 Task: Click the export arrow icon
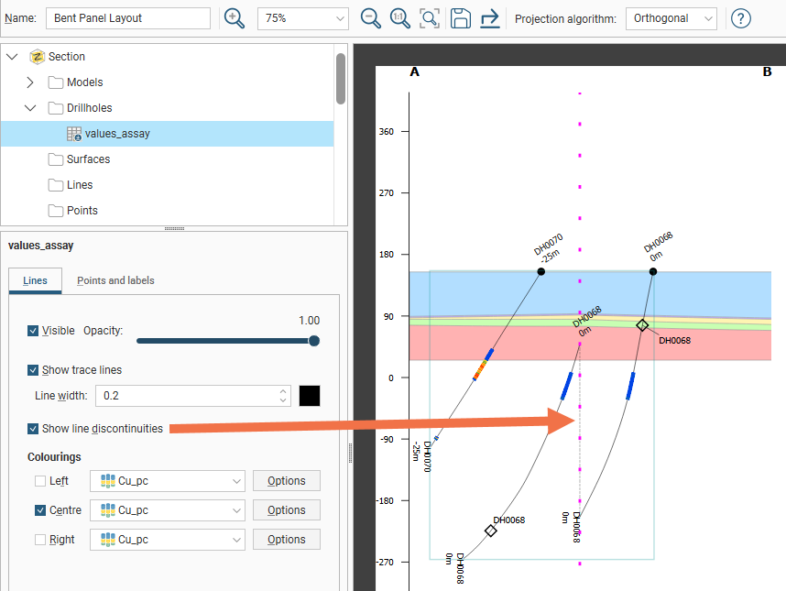coord(489,18)
